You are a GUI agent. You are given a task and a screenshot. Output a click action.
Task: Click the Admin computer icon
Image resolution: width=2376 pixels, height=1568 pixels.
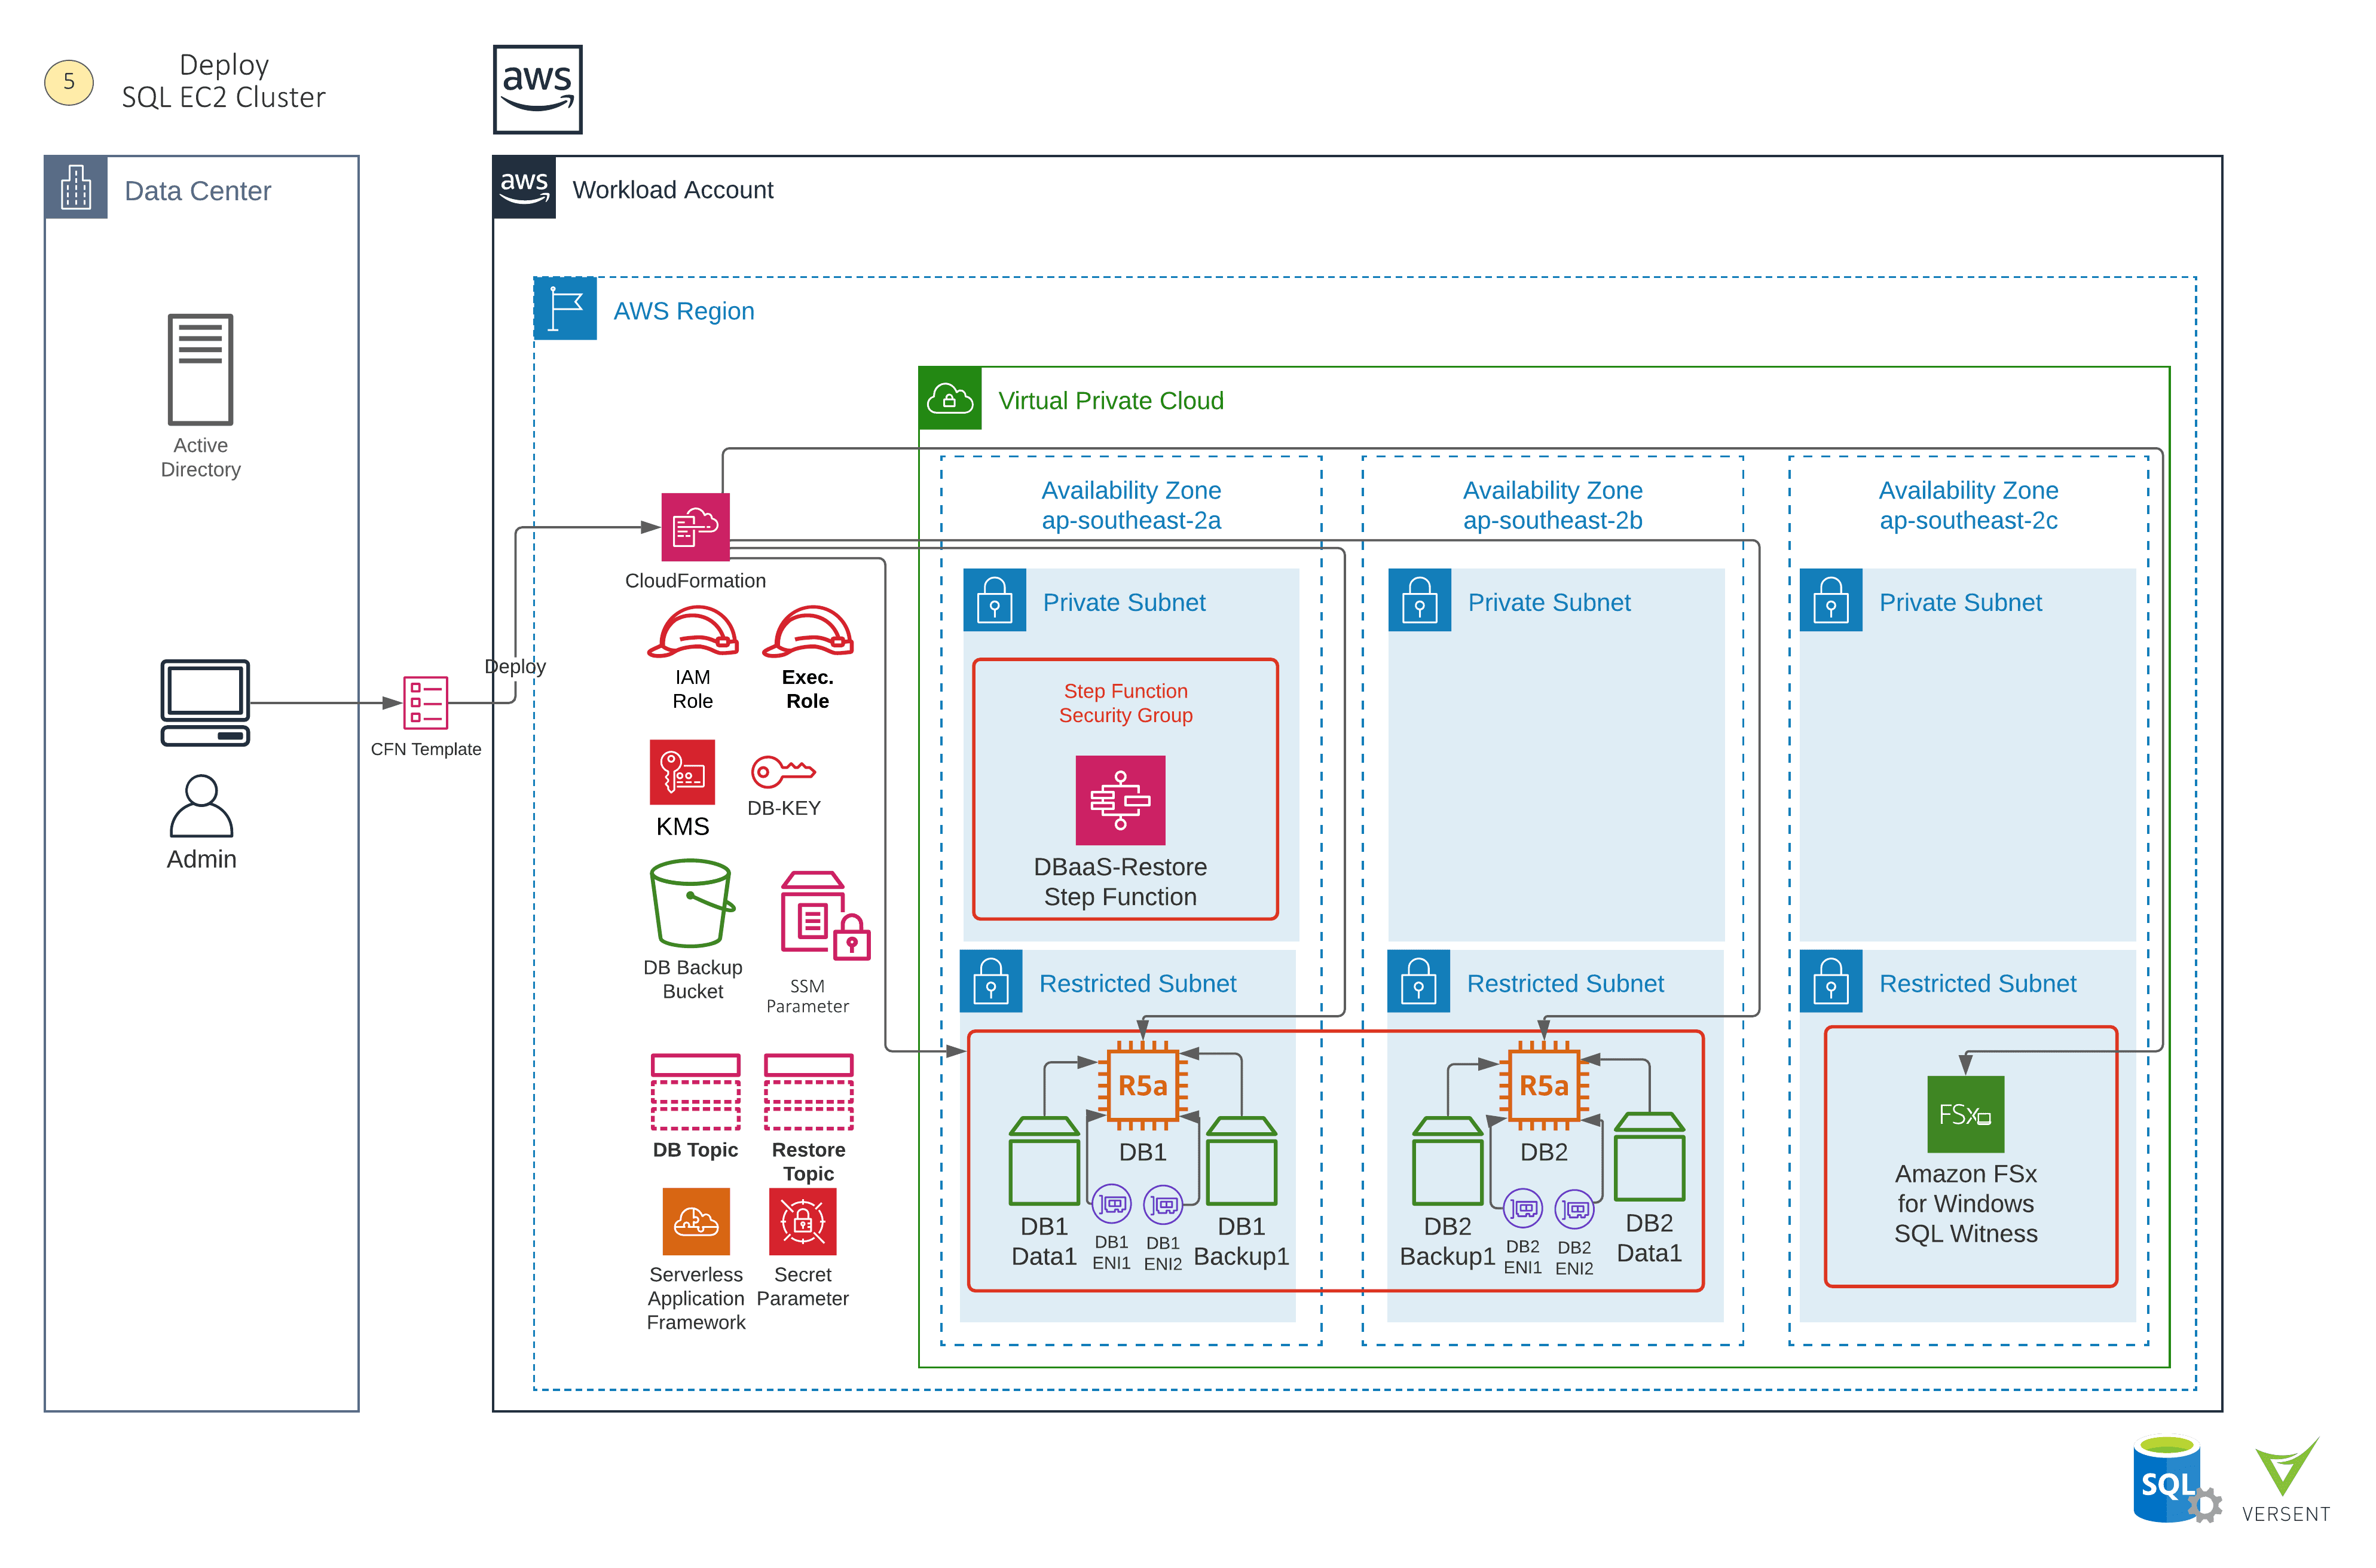[x=205, y=702]
